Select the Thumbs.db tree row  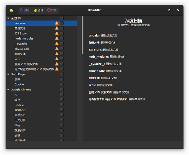tap(42, 49)
